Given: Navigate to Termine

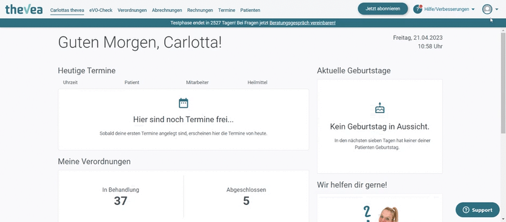Looking at the screenshot, I should [x=227, y=10].
